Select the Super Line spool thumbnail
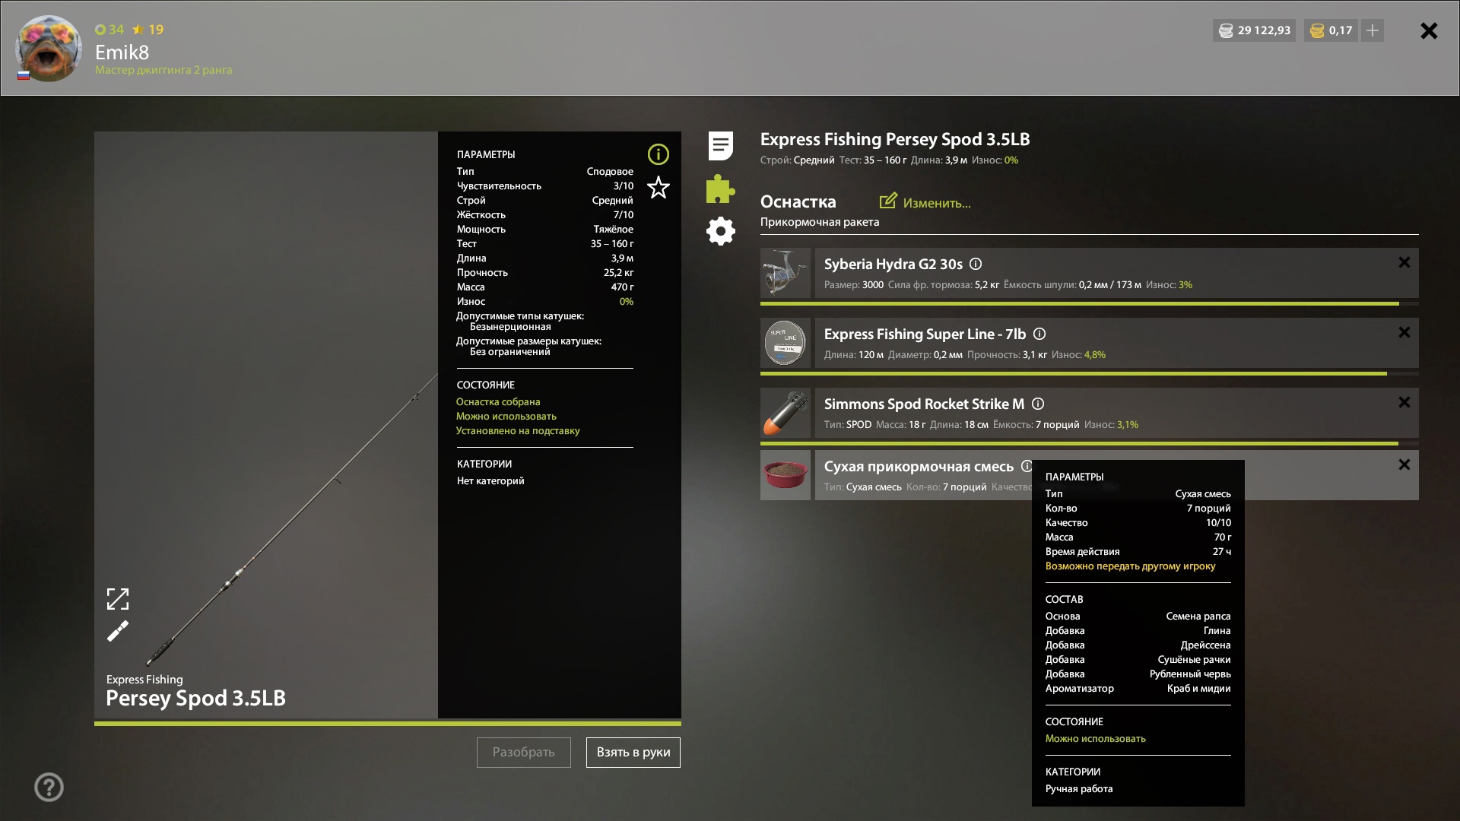 (786, 343)
